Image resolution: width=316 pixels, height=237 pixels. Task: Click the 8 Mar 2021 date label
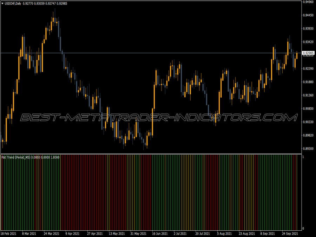click(x=29, y=233)
